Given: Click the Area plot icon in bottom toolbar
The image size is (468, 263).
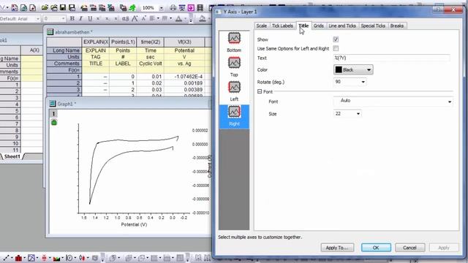Looking at the screenshot, I should 56,258.
